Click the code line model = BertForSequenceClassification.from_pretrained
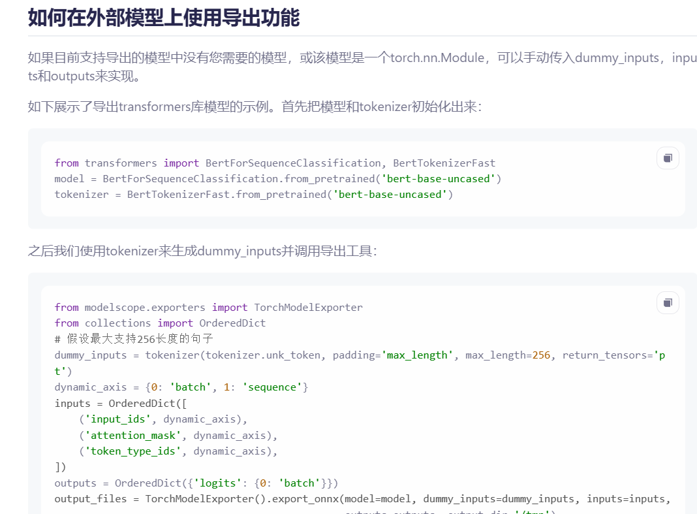This screenshot has width=697, height=514. pyautogui.click(x=278, y=179)
